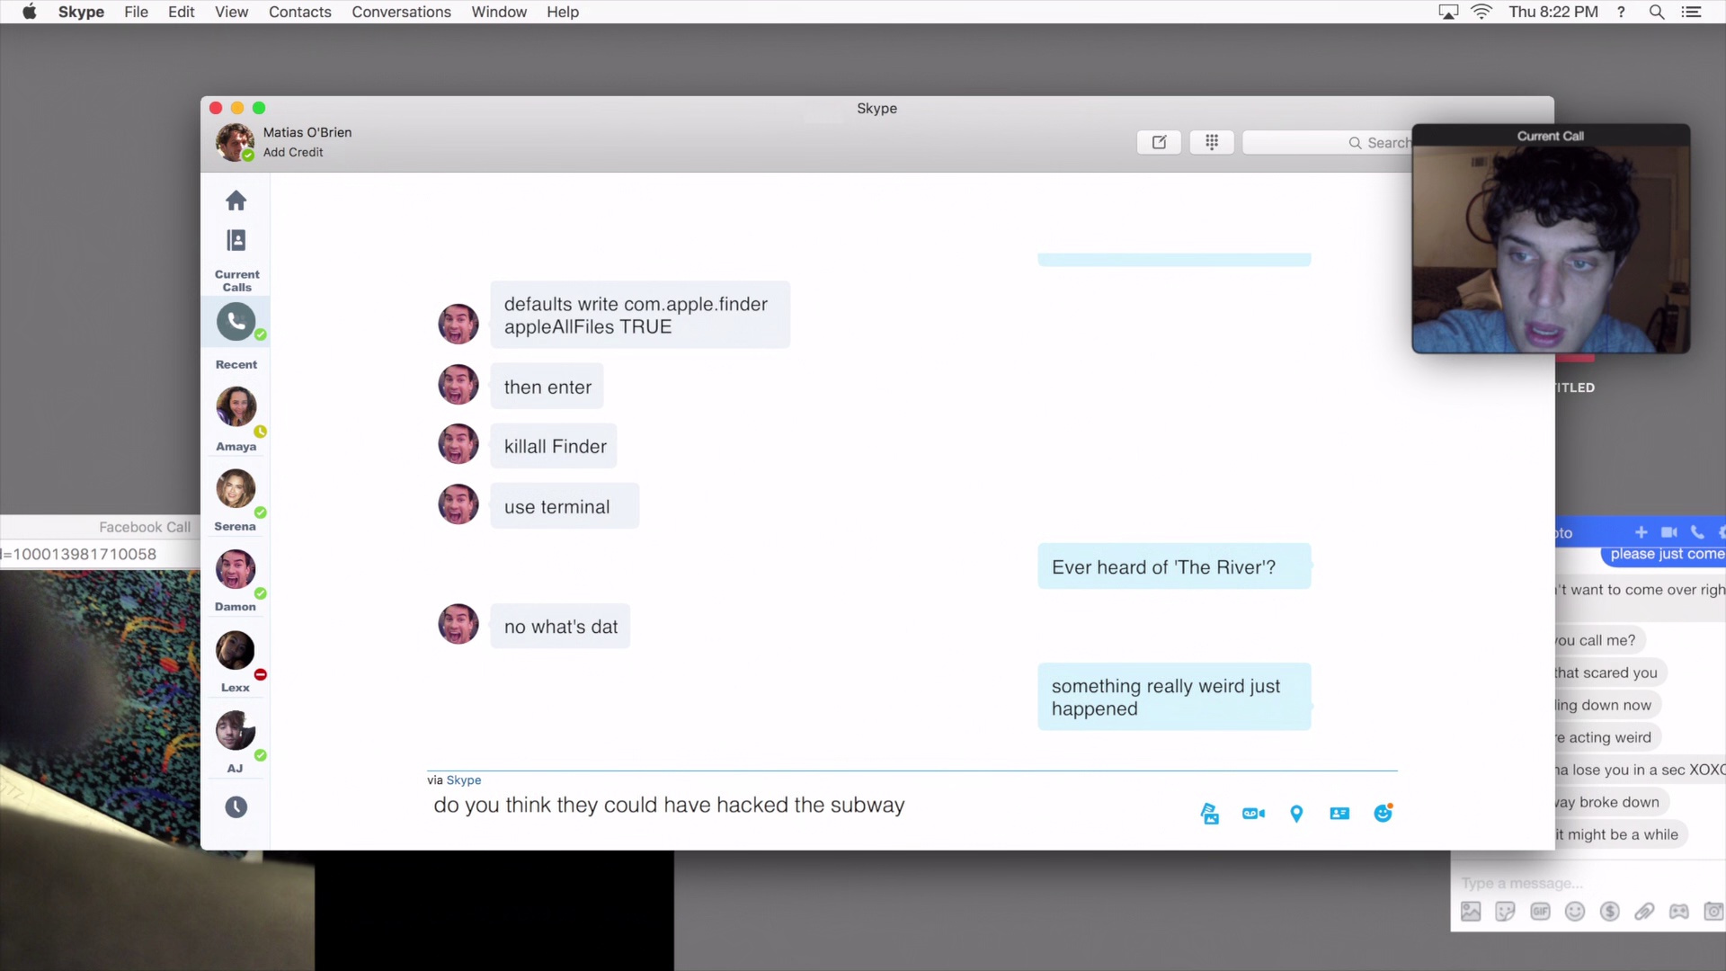Open the dial pad grid icon
Image resolution: width=1726 pixels, height=971 pixels.
point(1211,142)
